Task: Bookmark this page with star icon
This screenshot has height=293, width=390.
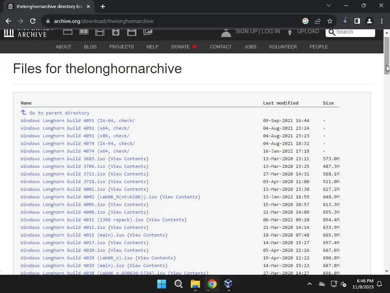Action: pos(330,21)
